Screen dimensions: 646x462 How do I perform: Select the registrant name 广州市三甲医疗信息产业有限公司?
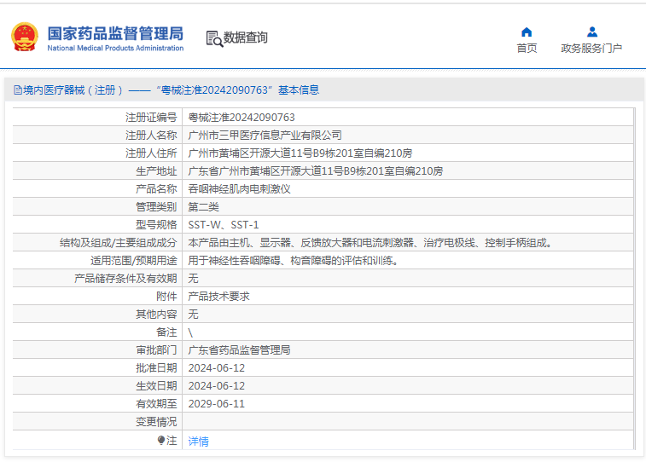[265, 136]
